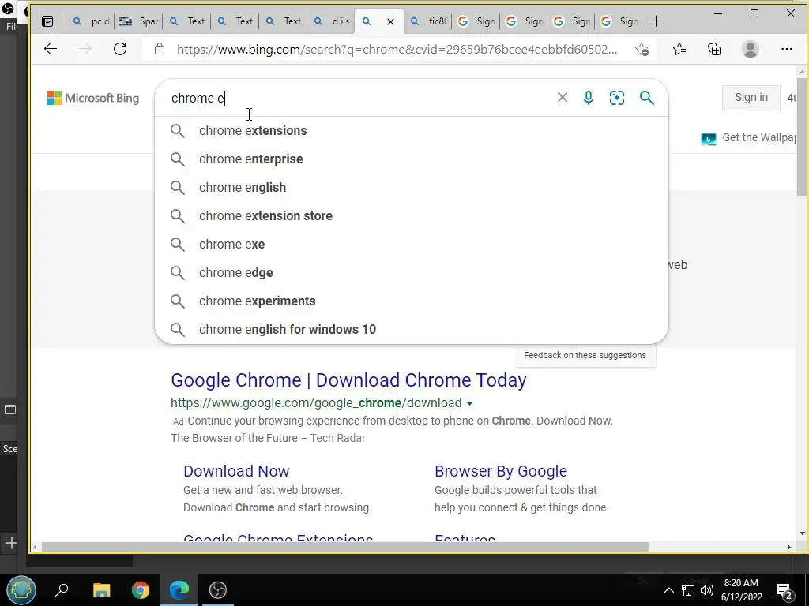
Task: Open visual search camera icon
Action: point(617,97)
